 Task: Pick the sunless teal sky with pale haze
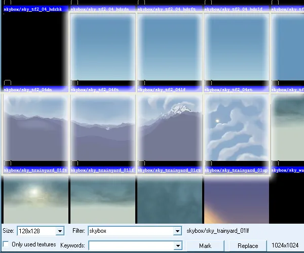(x=102, y=199)
